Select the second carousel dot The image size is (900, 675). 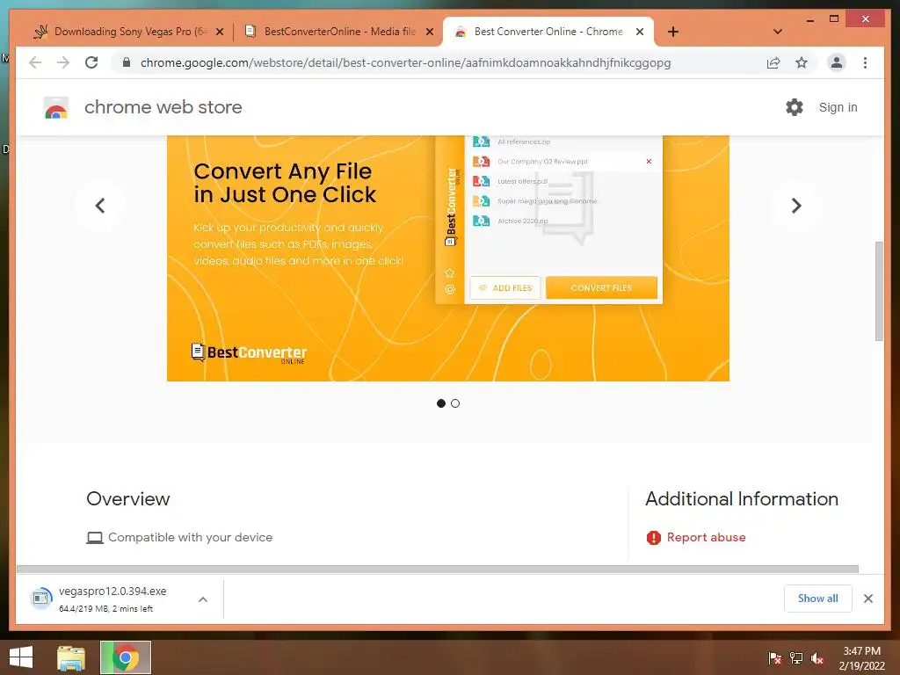point(455,403)
